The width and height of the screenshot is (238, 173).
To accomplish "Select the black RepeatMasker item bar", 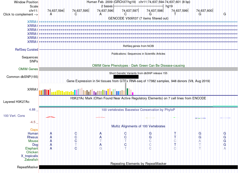I will (138, 167).
